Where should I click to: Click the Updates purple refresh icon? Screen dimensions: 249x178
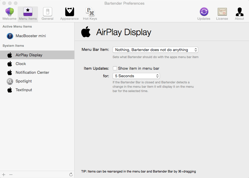pyautogui.click(x=204, y=12)
